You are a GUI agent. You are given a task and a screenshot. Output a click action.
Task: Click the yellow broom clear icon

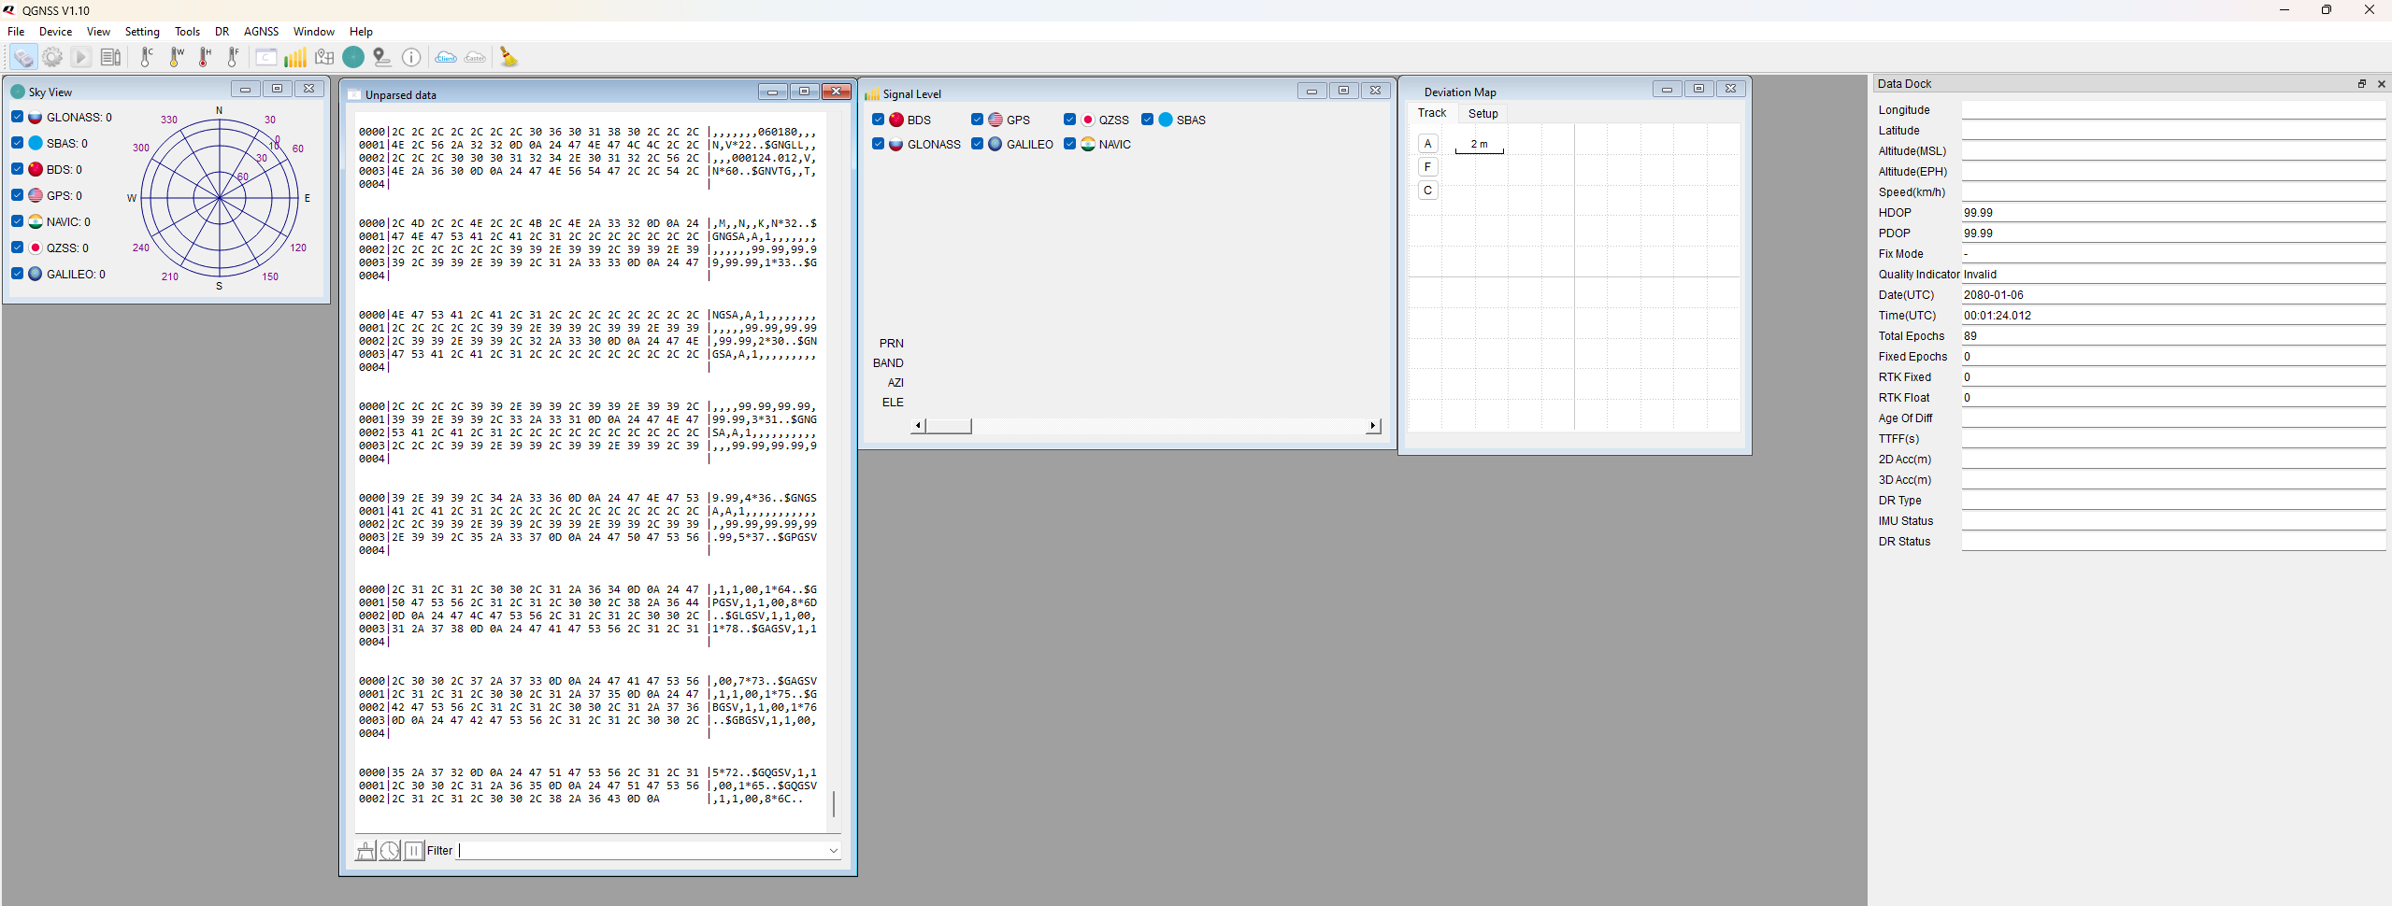[x=508, y=58]
